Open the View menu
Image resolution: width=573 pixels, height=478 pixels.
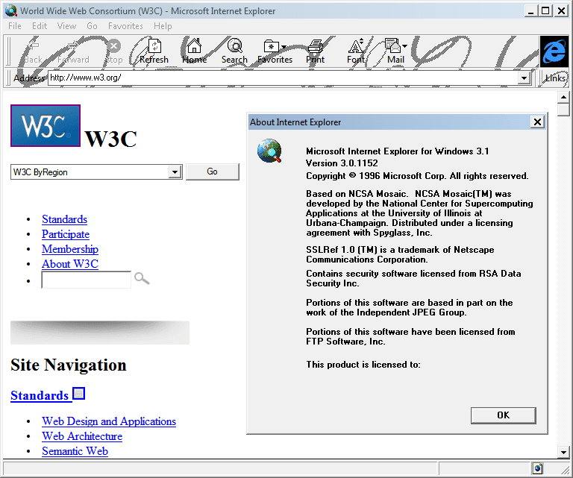(66, 26)
